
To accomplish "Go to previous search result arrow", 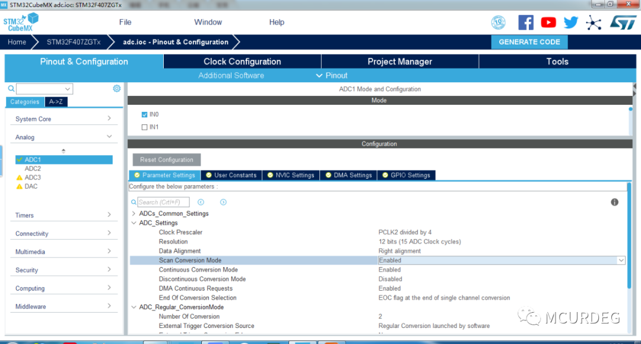I will 201,202.
